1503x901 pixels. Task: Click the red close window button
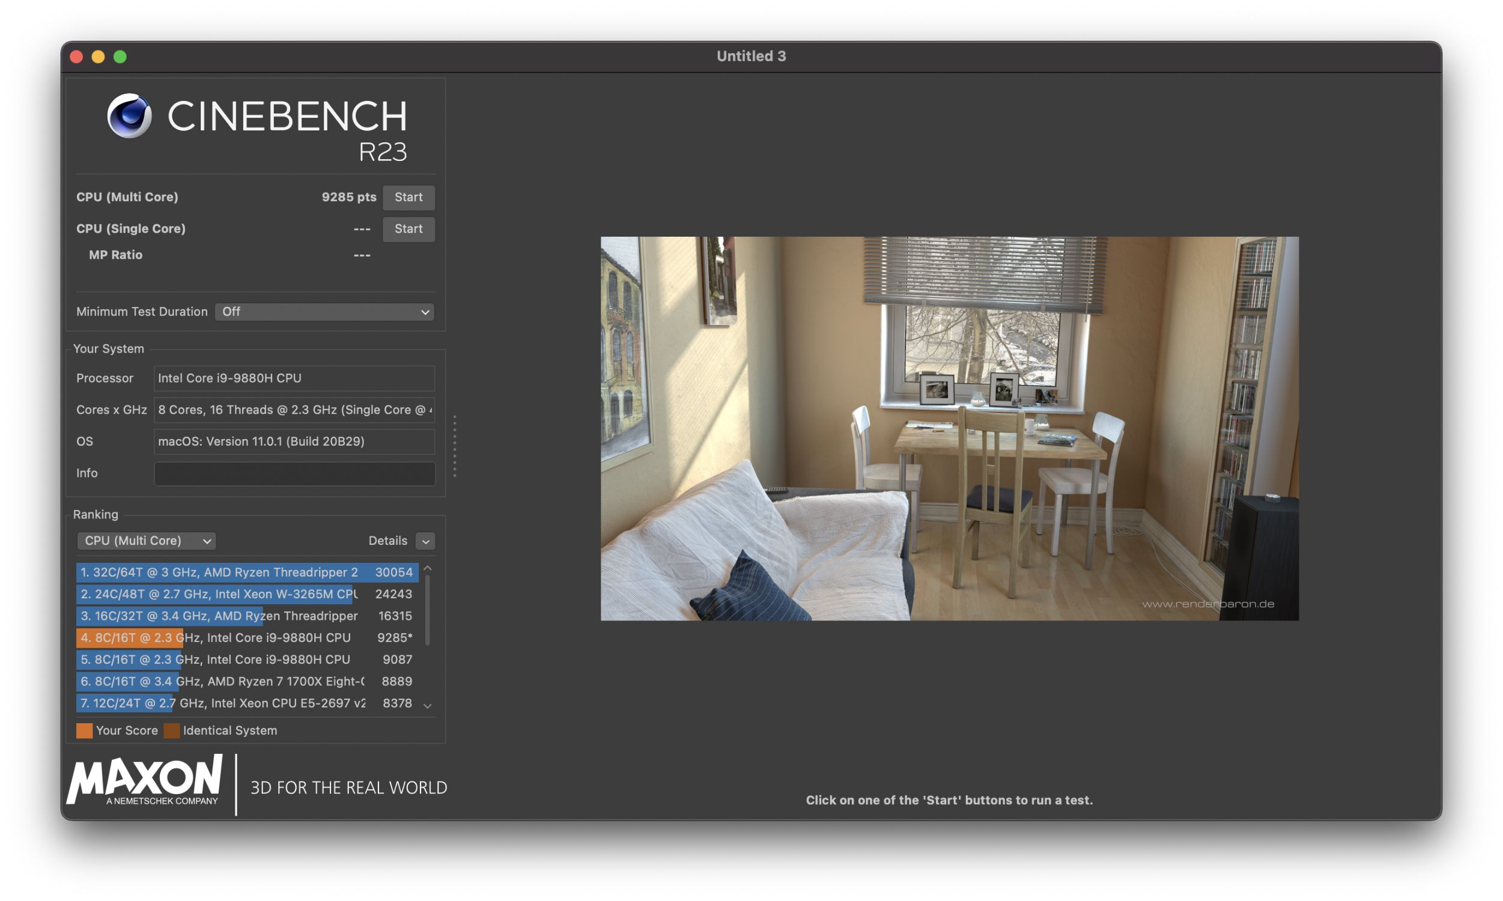point(76,56)
